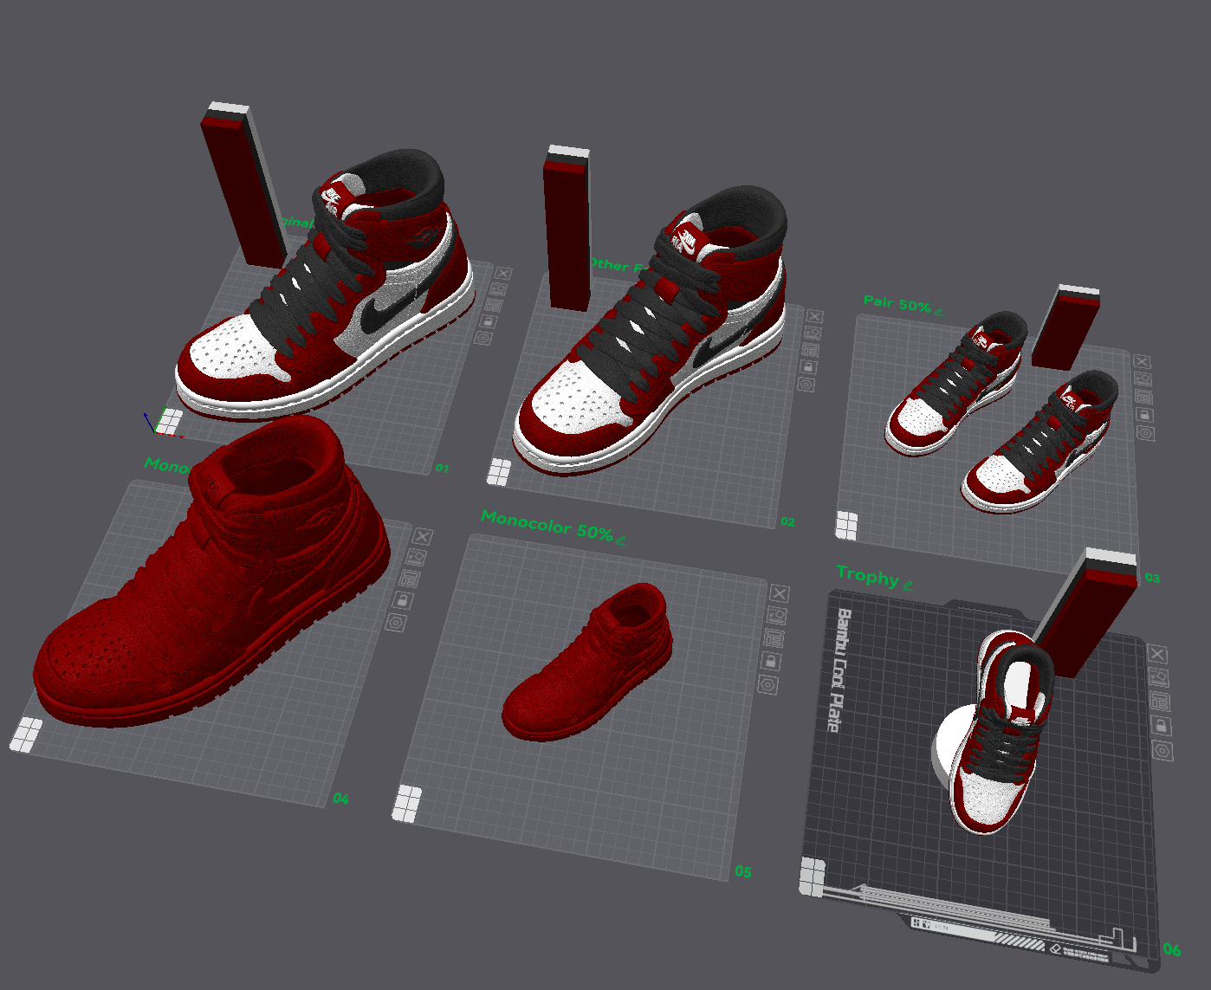Arrange objects on Monocolor 50% plate

click(x=774, y=638)
